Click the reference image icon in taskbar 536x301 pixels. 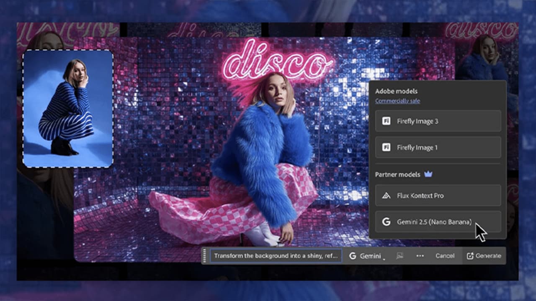pos(400,256)
